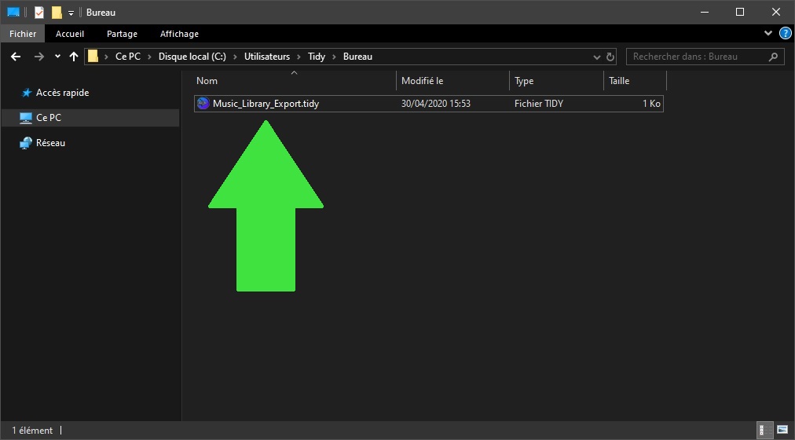Click the Ce PC computer icon

(x=25, y=118)
